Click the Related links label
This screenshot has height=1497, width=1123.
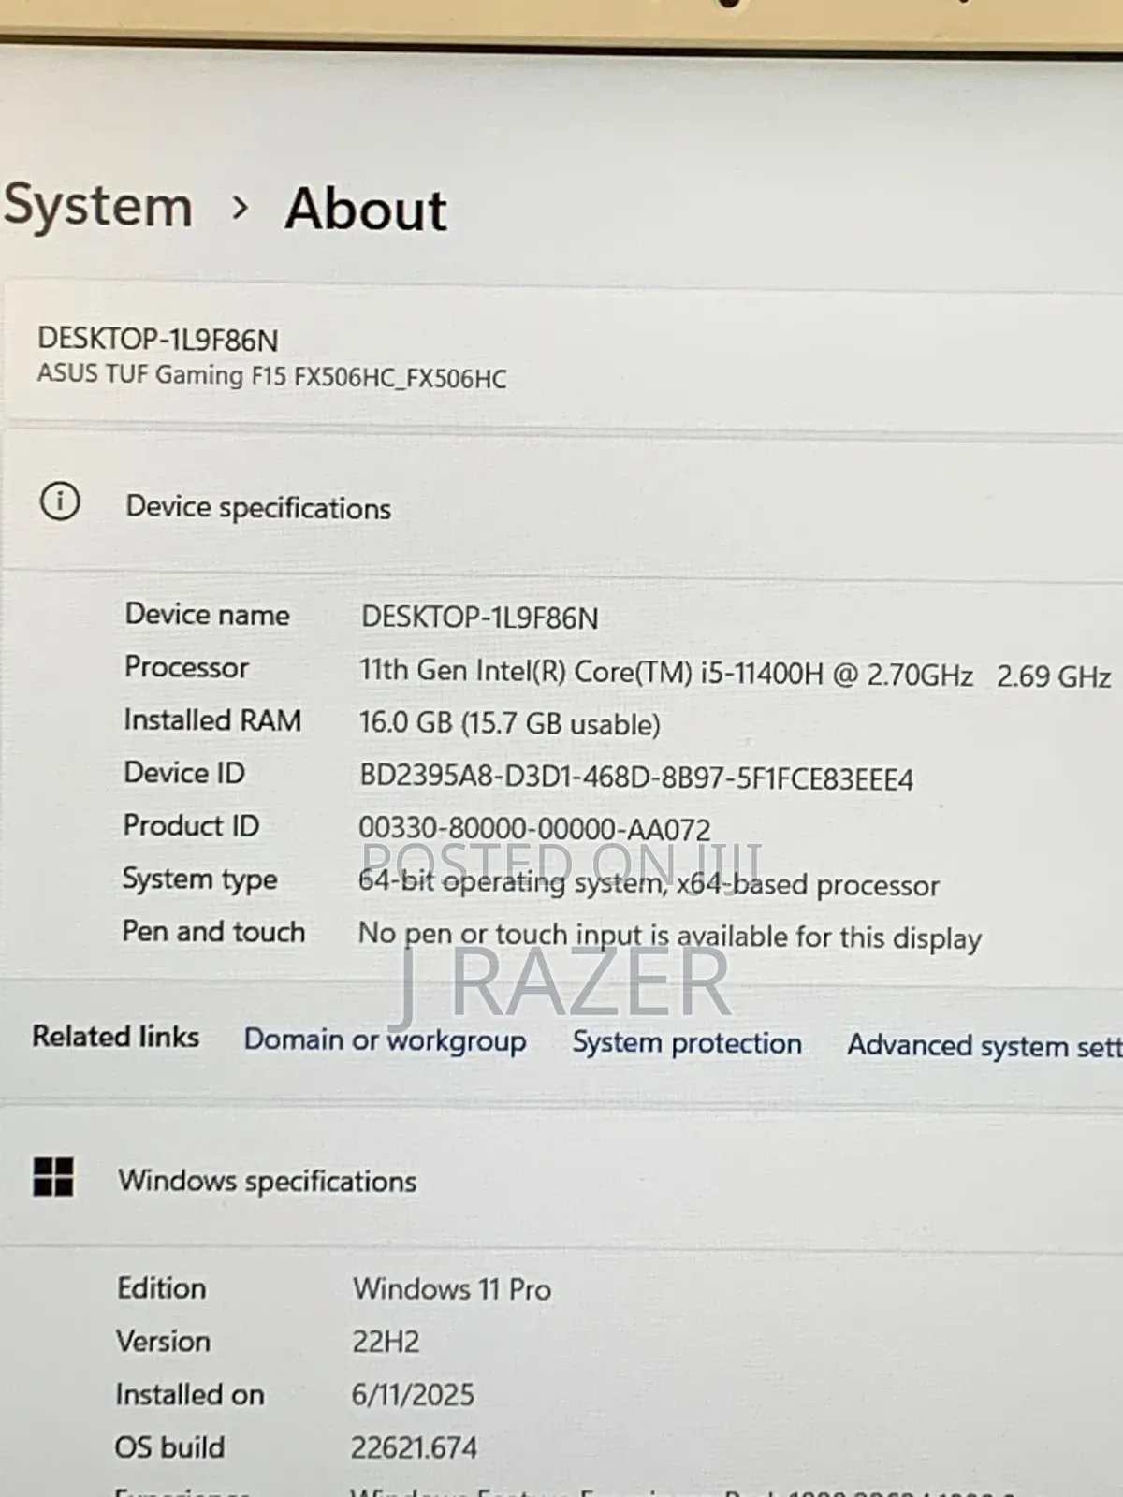(x=116, y=1037)
